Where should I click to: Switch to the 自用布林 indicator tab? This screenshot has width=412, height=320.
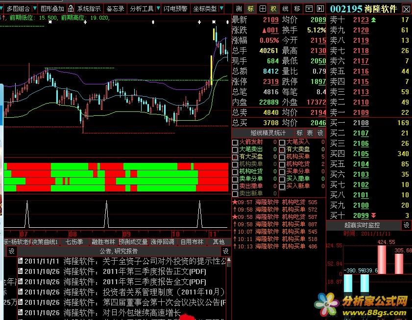click(192, 241)
